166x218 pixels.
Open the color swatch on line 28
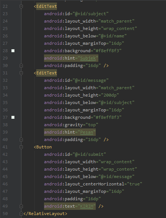click(13, 51)
